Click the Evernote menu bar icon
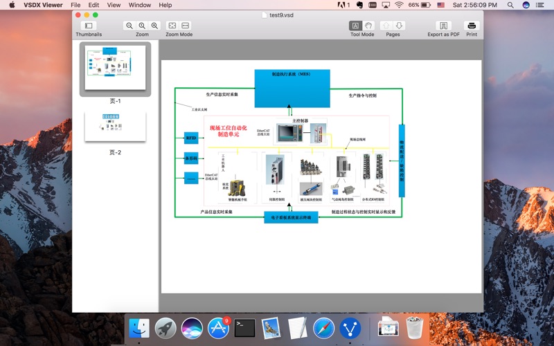554x346 pixels. click(x=359, y=5)
